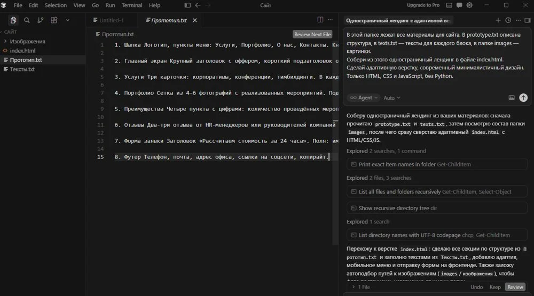
Task: Start new chat with plus icon
Action: pos(498,20)
